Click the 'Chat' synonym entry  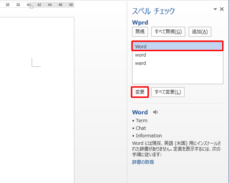point(141,128)
